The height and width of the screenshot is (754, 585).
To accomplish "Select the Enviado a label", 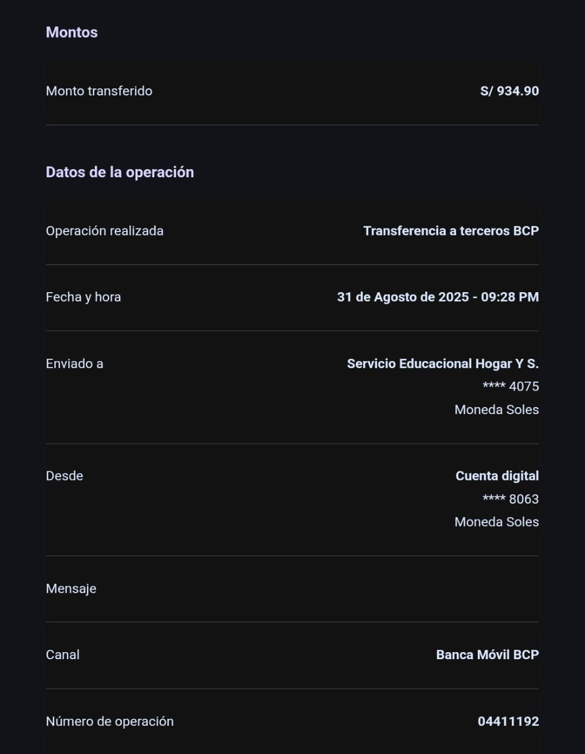I will (x=74, y=363).
